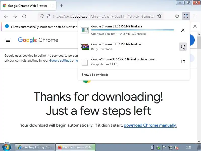
Task: Click the info icon in notification bar
Action: (x=7, y=26)
